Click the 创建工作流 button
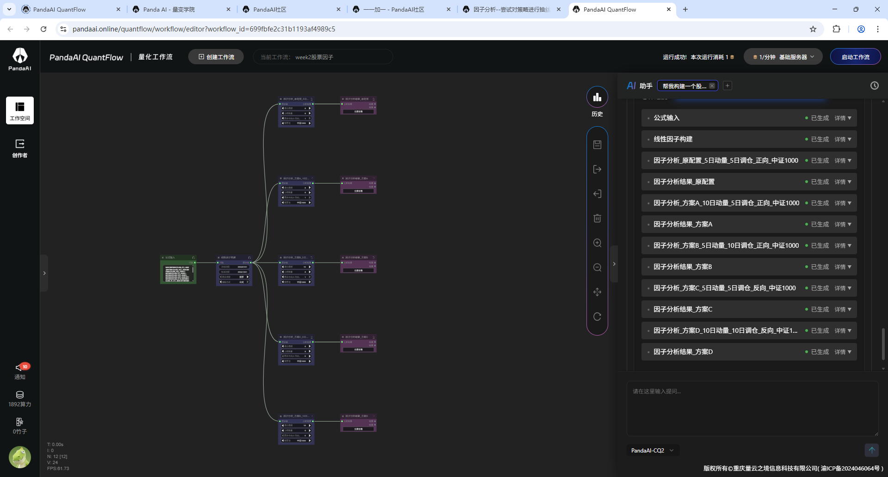Image resolution: width=888 pixels, height=477 pixels. click(x=216, y=57)
